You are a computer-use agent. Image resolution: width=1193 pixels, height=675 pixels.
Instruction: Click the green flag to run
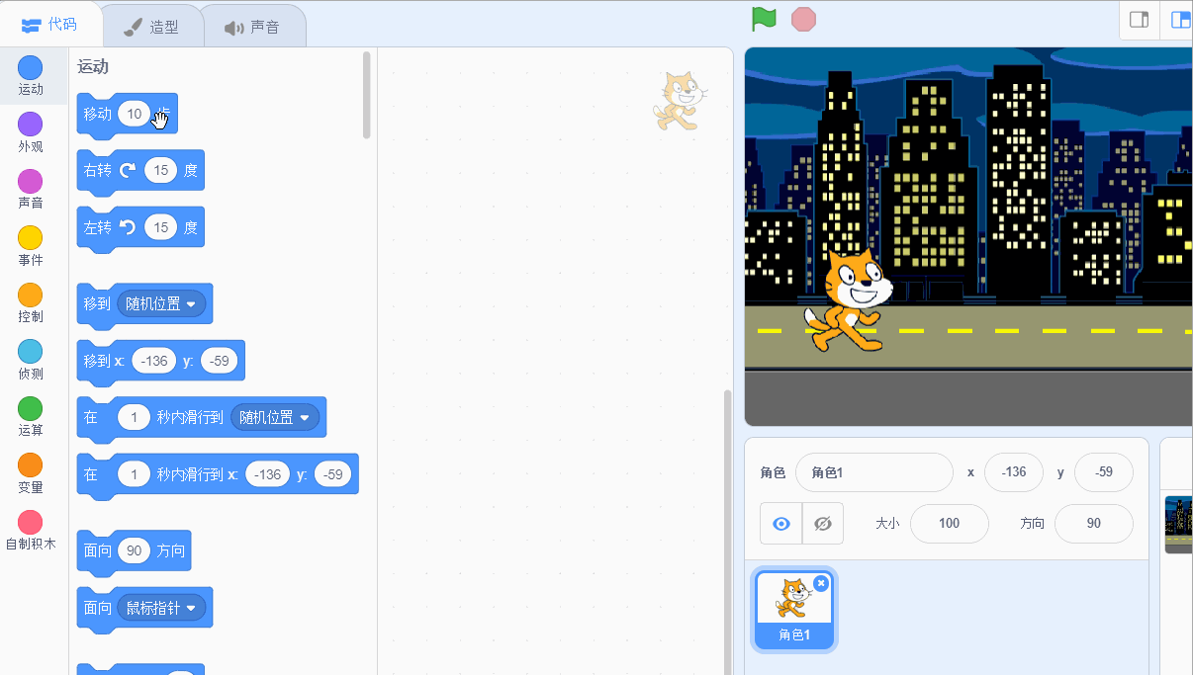[x=764, y=19]
